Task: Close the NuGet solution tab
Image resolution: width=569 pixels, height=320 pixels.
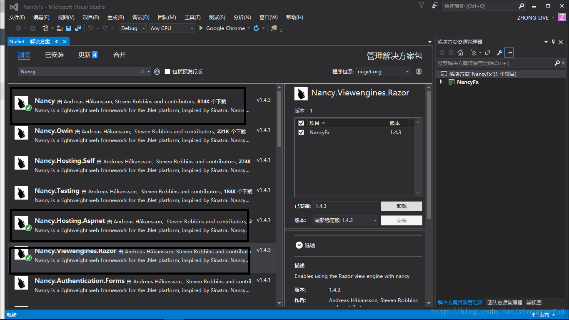Action: pyautogui.click(x=65, y=42)
